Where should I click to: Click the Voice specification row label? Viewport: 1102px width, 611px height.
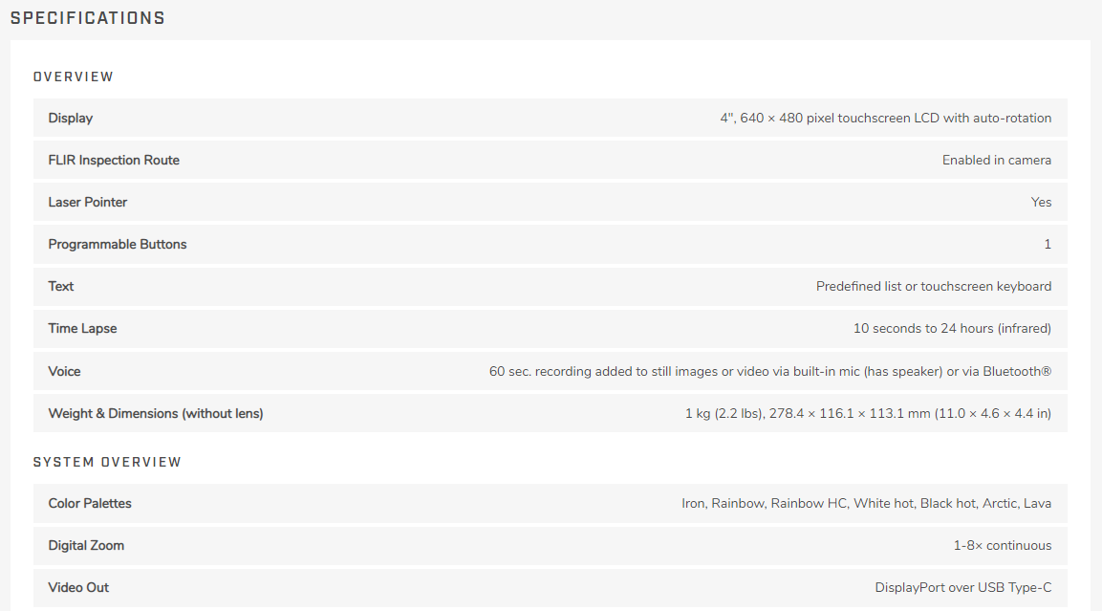[x=64, y=371]
